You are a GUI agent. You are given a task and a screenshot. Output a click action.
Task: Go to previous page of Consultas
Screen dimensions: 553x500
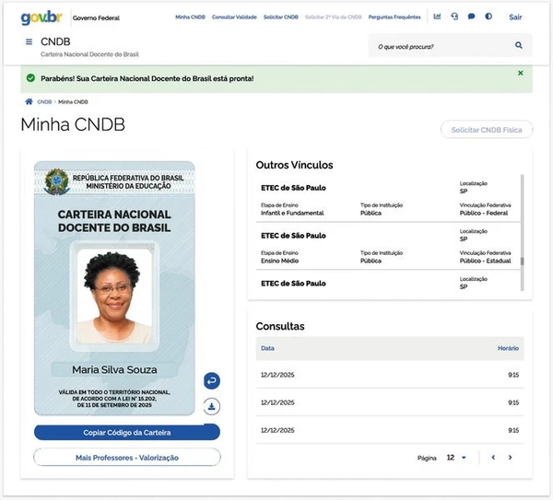[493, 458]
